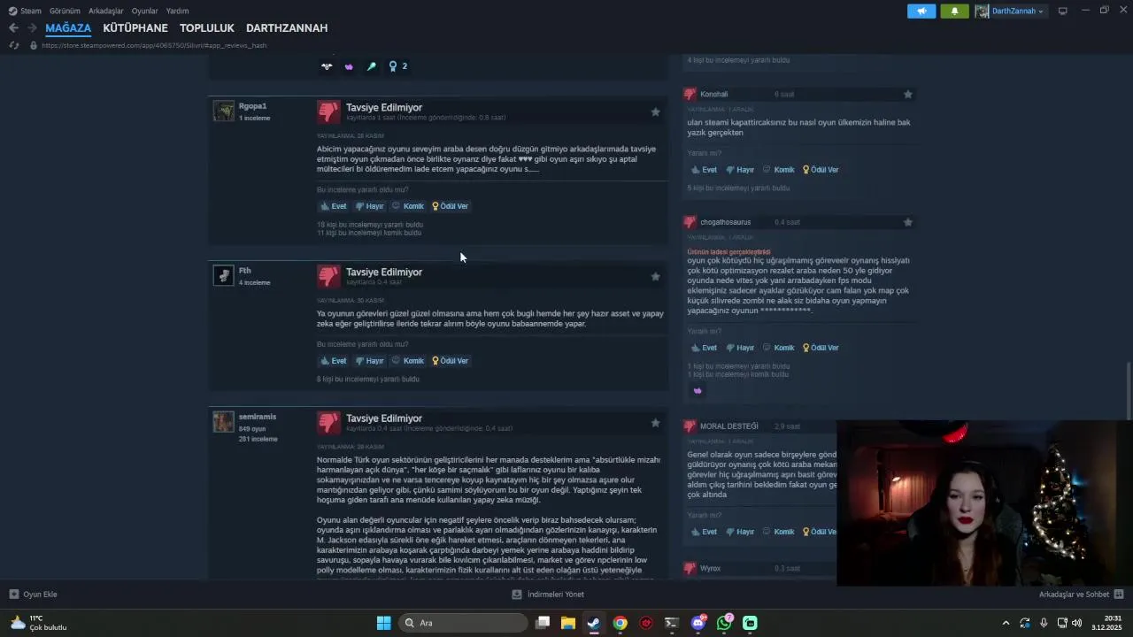The image size is (1133, 637).
Task: Switch to the TOPLULUK tab
Action: [x=207, y=28]
